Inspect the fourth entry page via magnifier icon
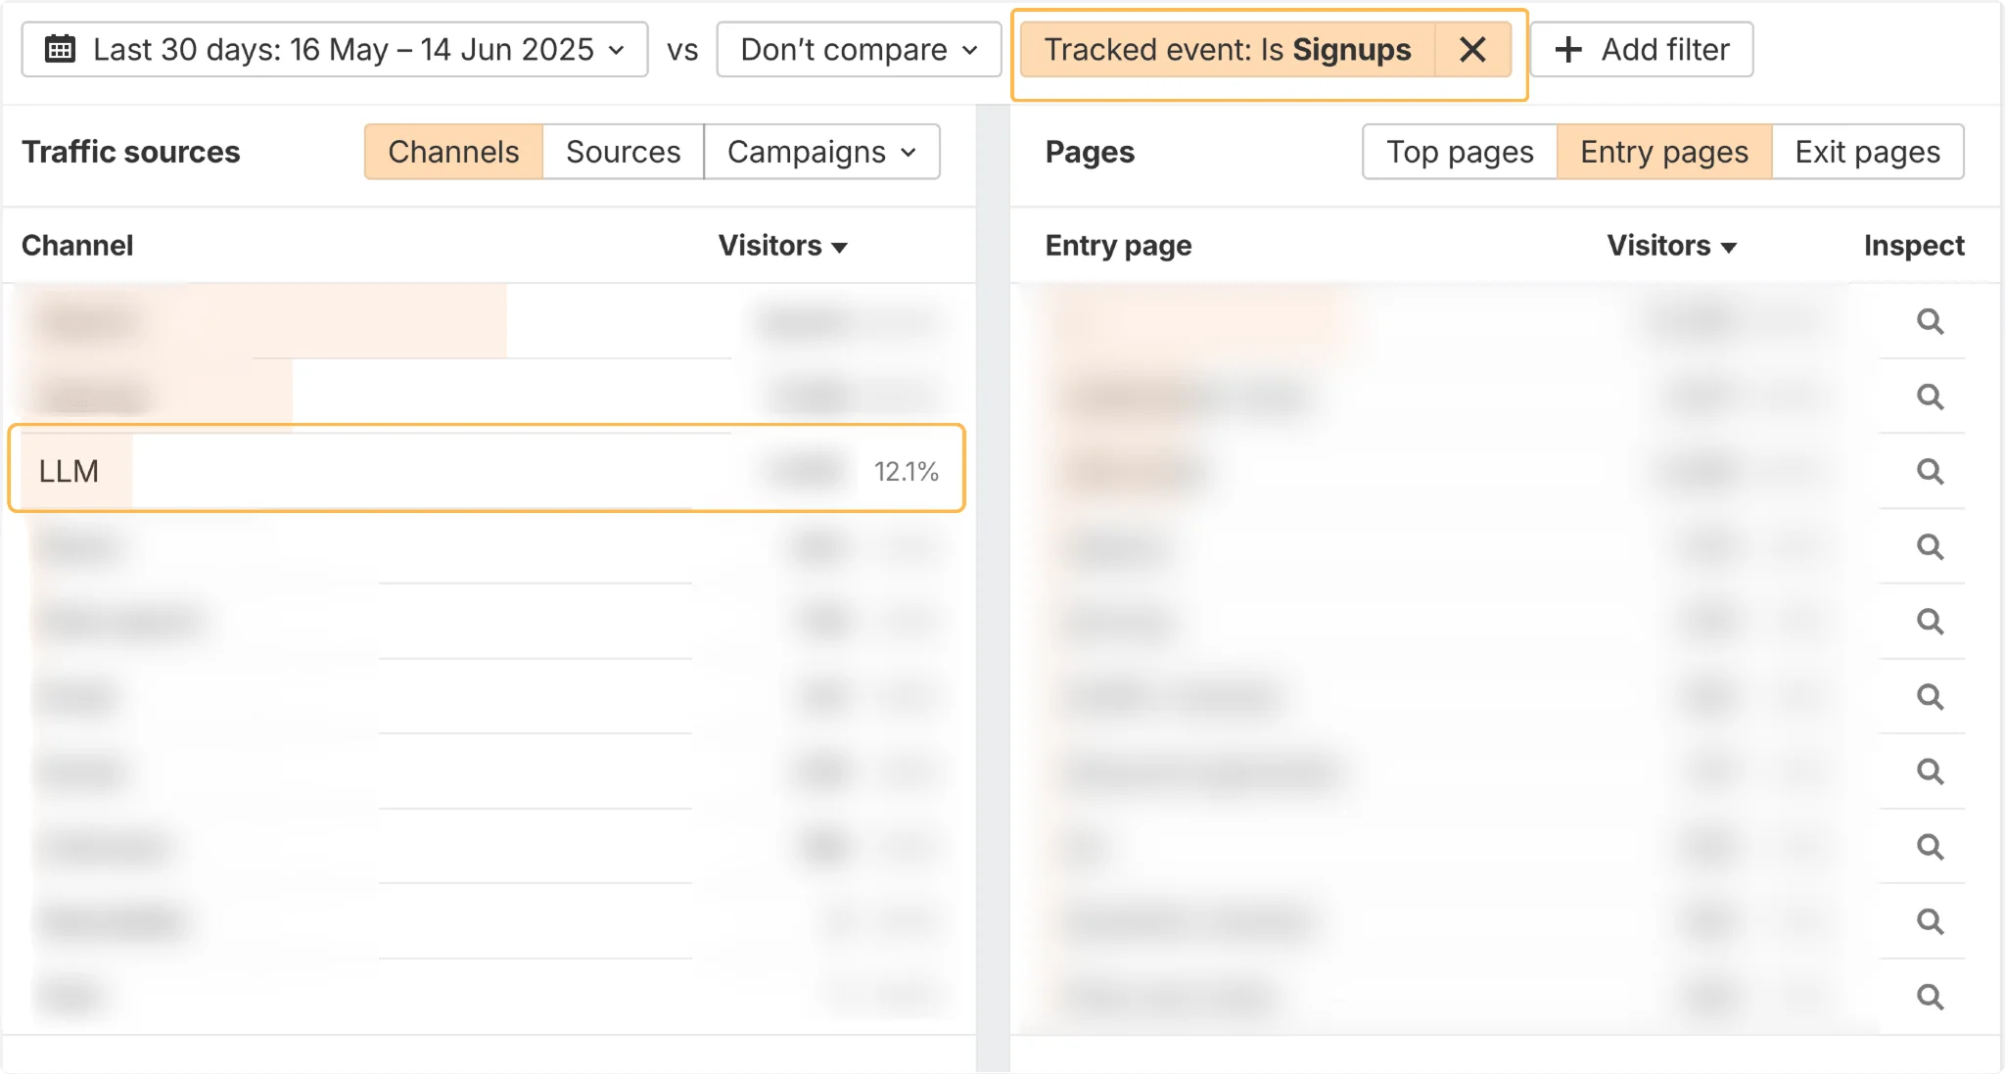The image size is (2005, 1074). click(1930, 546)
